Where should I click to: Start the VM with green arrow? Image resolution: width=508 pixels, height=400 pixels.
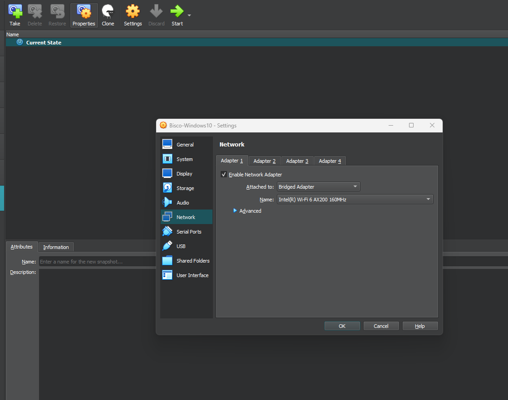click(x=177, y=15)
